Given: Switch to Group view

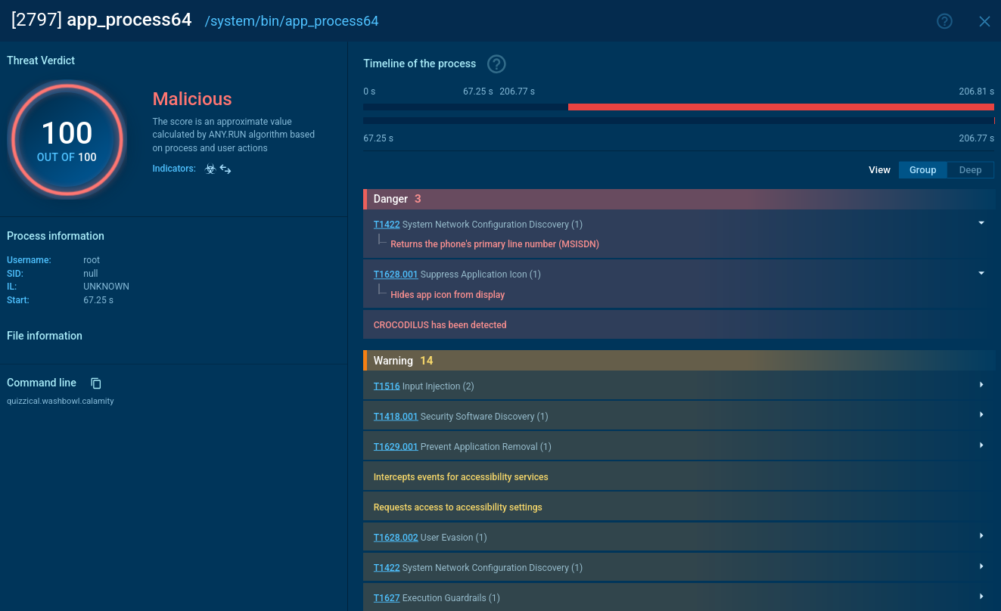Looking at the screenshot, I should click(x=922, y=170).
